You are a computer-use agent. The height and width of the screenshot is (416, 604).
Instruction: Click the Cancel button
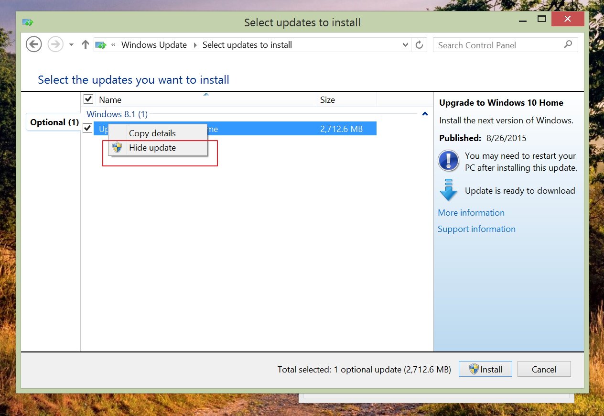[544, 369]
